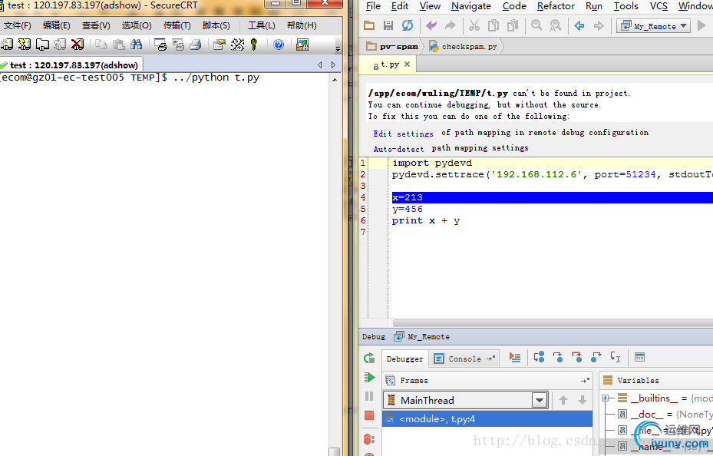Click Auto-detect path mapping link
Image resolution: width=713 pixels, height=456 pixels.
click(x=398, y=149)
